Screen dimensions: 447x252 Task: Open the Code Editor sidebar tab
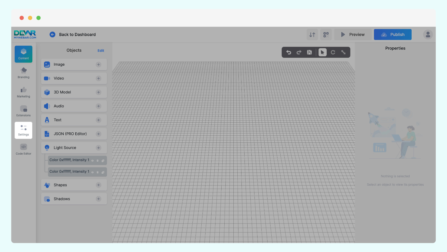(x=24, y=150)
